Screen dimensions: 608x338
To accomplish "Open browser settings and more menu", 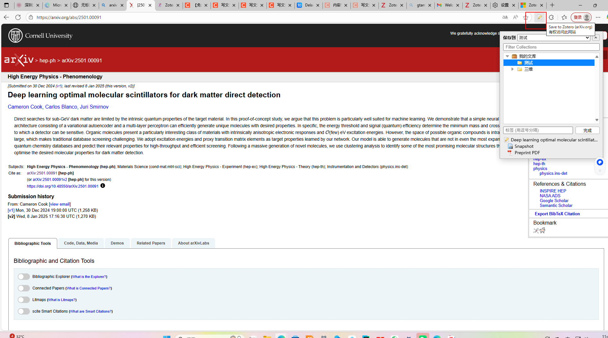I will 598,17.
